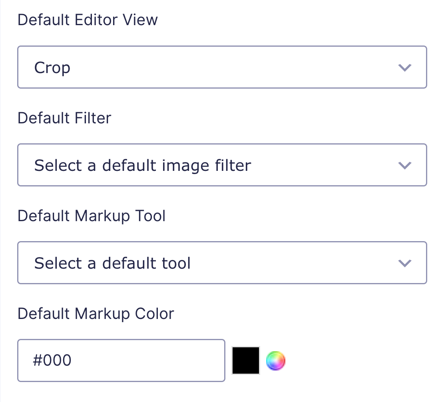Click the dropdown currently showing Crop
The width and height of the screenshot is (442, 402).
(222, 67)
